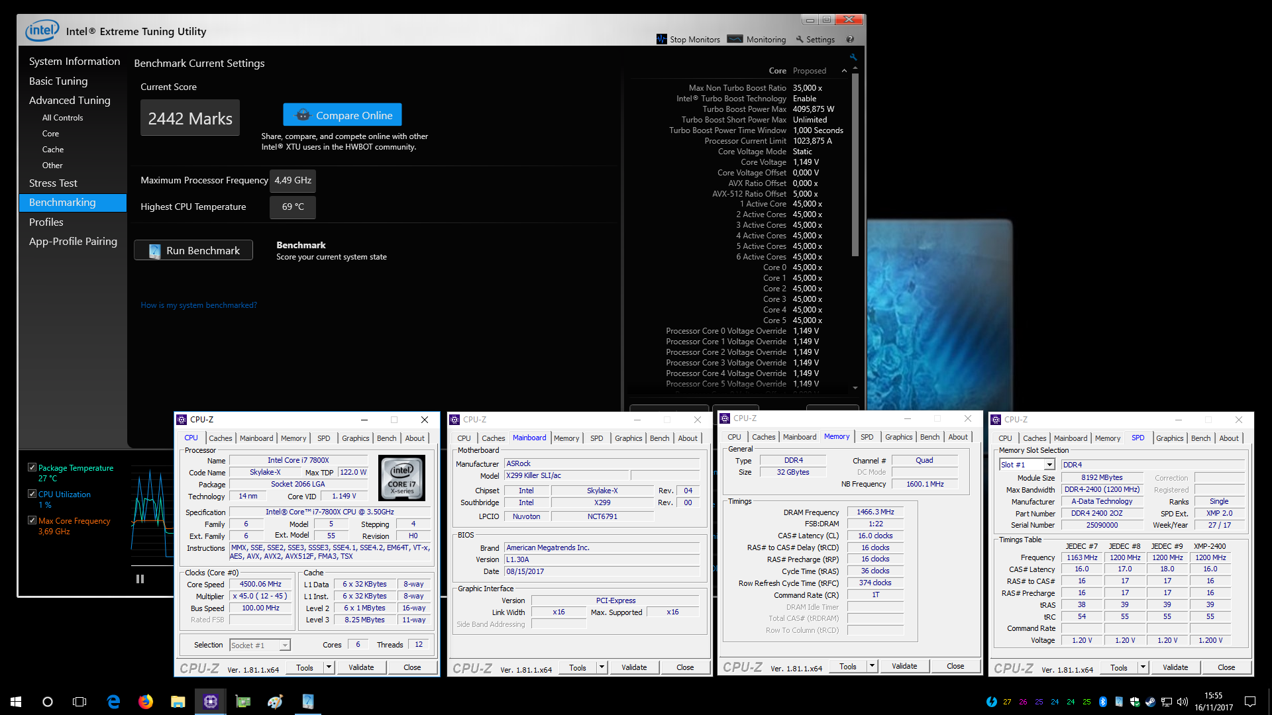Open Tools dropdown arrow in CPU-Z Mainboard window

602,667
